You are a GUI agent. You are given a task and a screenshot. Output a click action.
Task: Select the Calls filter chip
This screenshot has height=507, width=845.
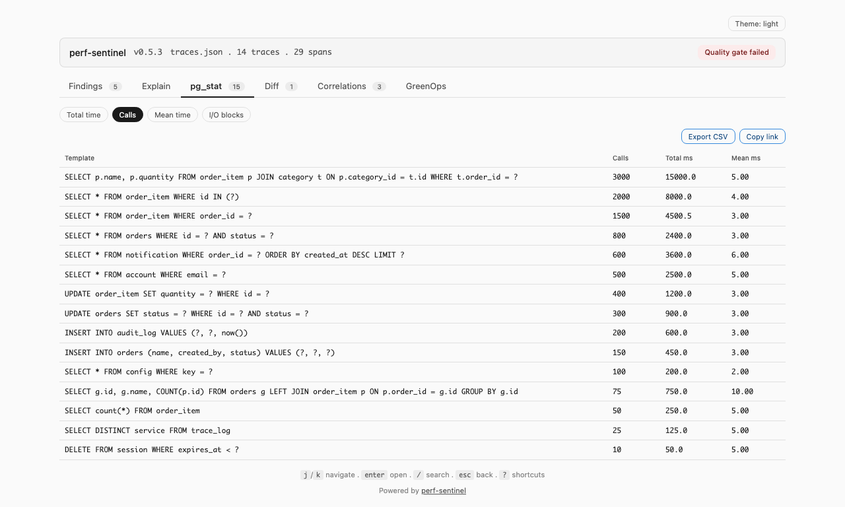click(127, 114)
